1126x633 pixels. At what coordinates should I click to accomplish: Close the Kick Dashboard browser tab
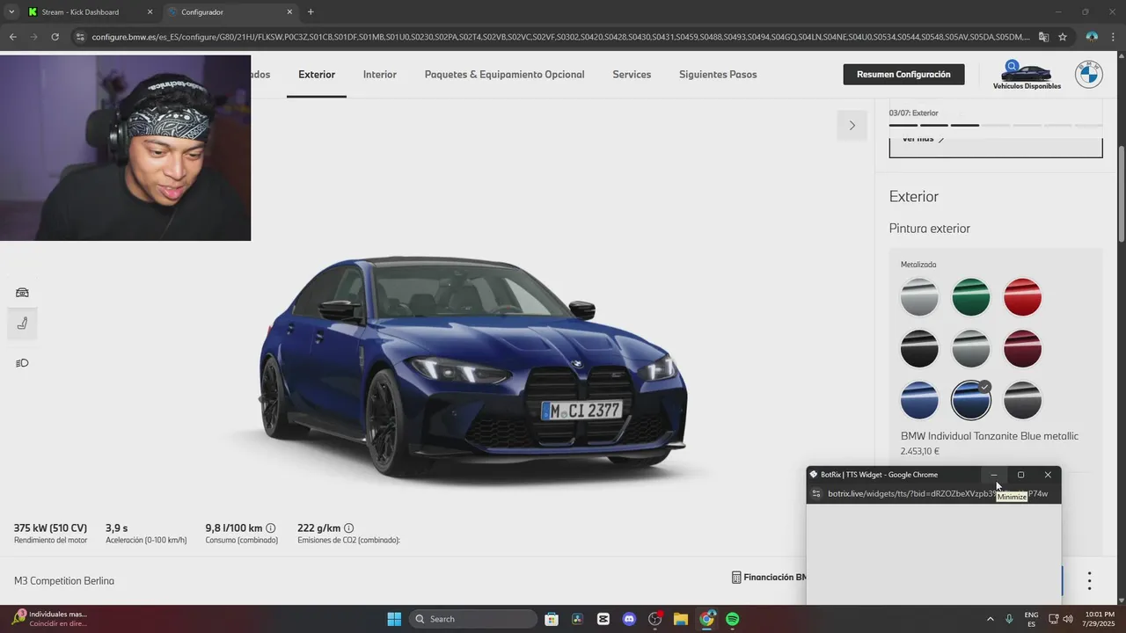pyautogui.click(x=150, y=12)
